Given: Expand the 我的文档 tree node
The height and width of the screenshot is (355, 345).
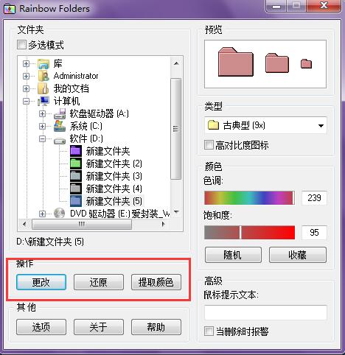Looking at the screenshot, I should click(26, 88).
